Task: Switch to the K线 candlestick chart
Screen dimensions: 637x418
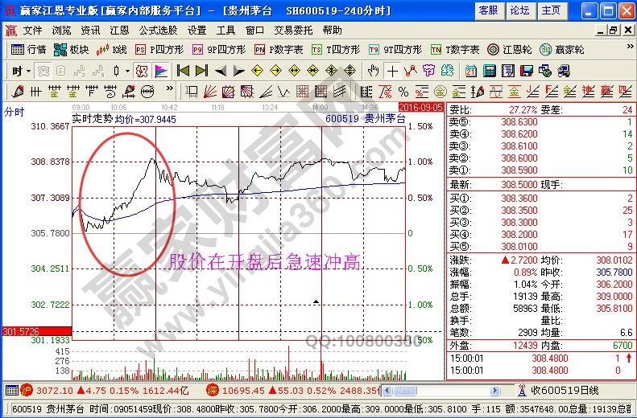Action: 113,50
